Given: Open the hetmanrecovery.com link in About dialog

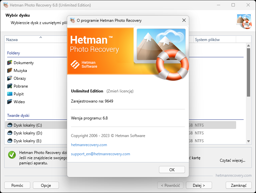Looking at the screenshot, I should click(x=89, y=145).
